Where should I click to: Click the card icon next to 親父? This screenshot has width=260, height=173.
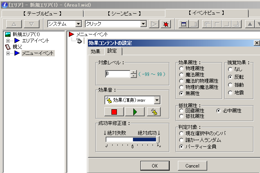(x=8, y=47)
